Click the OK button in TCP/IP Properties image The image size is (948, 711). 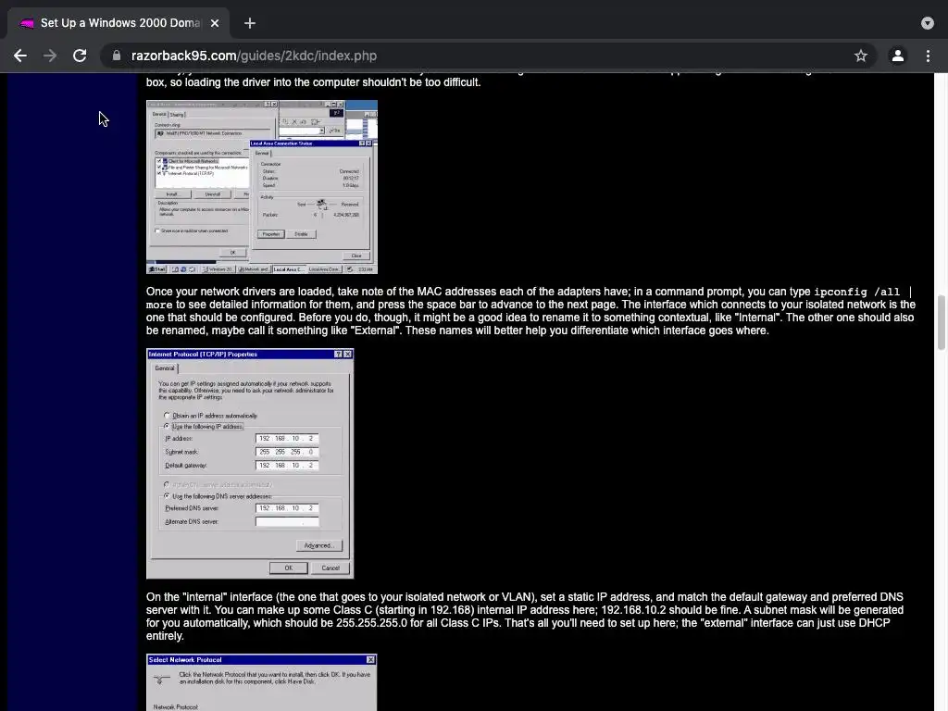(x=289, y=568)
